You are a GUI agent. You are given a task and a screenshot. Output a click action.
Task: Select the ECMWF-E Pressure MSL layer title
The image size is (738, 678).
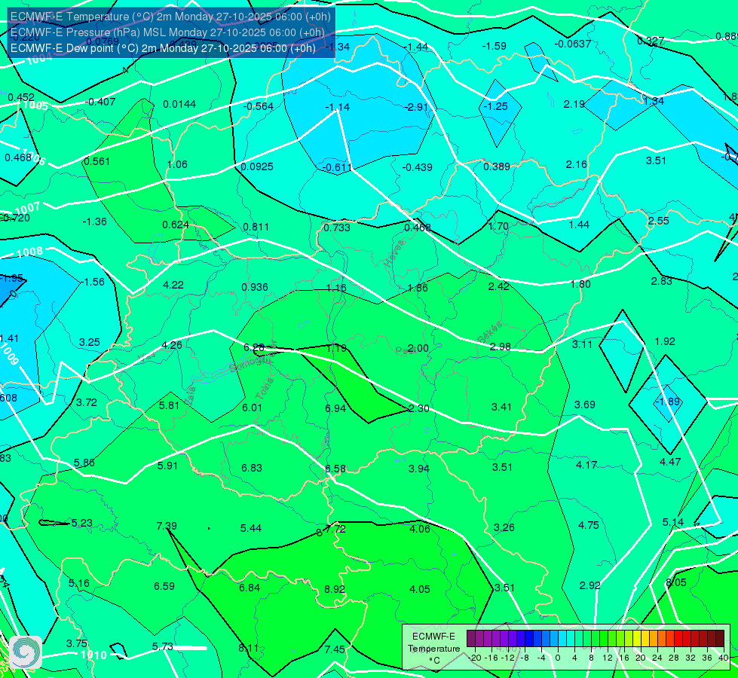coord(167,32)
